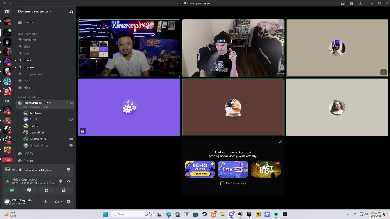This screenshot has height=219, width=390.
Task: Collapse the Voice Channels category
Action: (x=28, y=97)
